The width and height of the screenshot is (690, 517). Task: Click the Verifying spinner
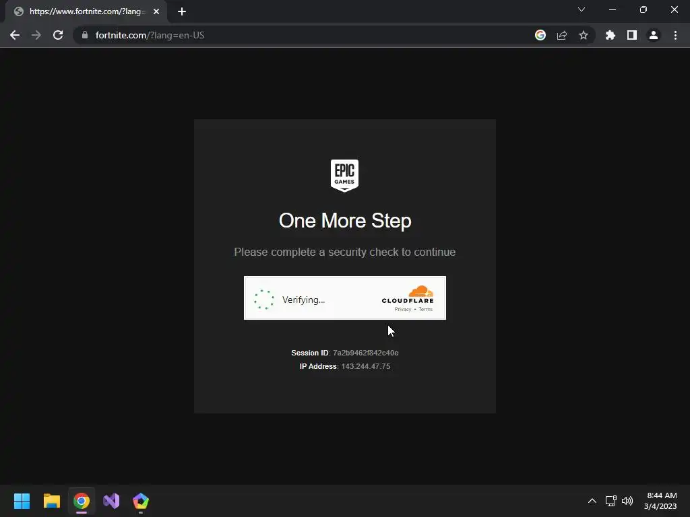264,300
